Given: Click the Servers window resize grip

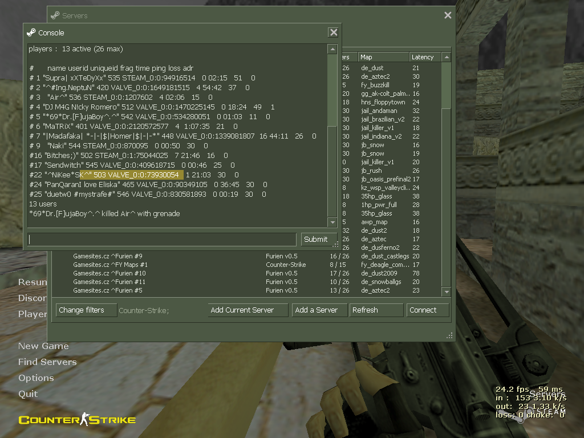Looking at the screenshot, I should click(x=449, y=335).
